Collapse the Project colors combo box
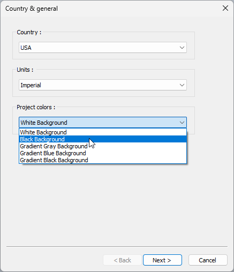The width and height of the screenshot is (234, 272). (x=103, y=123)
